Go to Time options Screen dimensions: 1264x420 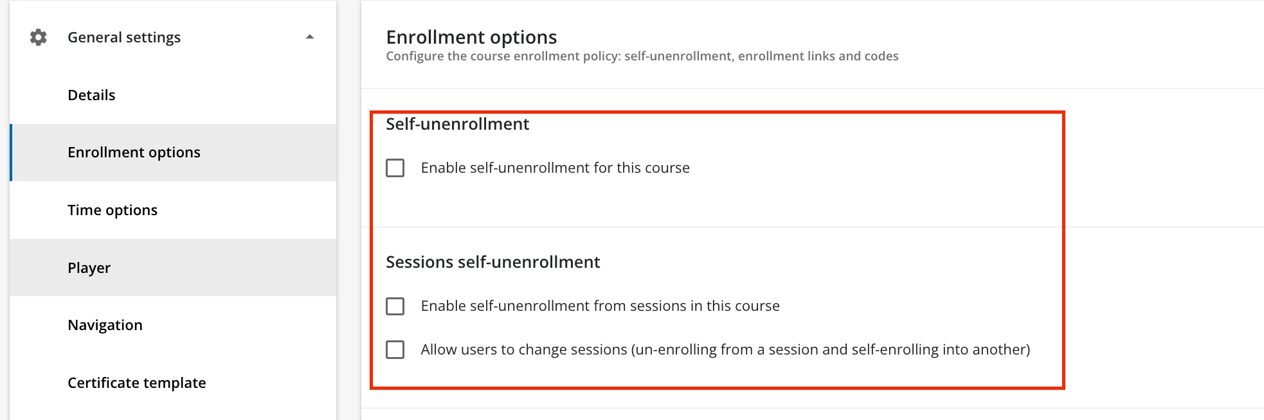pyautogui.click(x=113, y=210)
